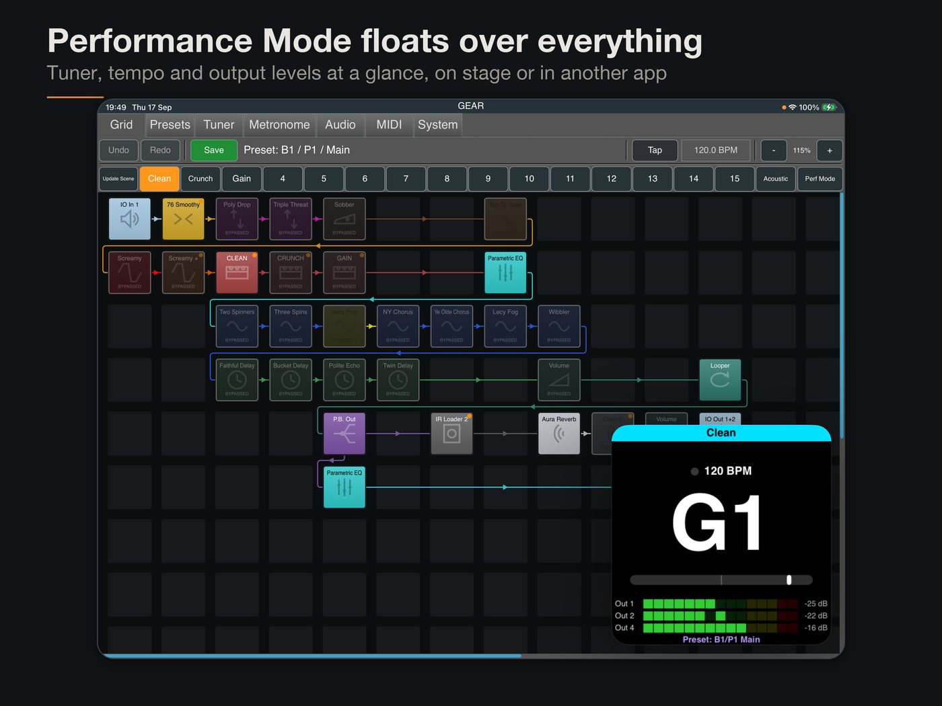
Task: Open the Sobber wah block
Action: (345, 219)
